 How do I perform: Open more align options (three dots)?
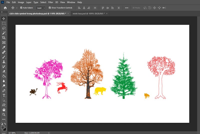126,8
